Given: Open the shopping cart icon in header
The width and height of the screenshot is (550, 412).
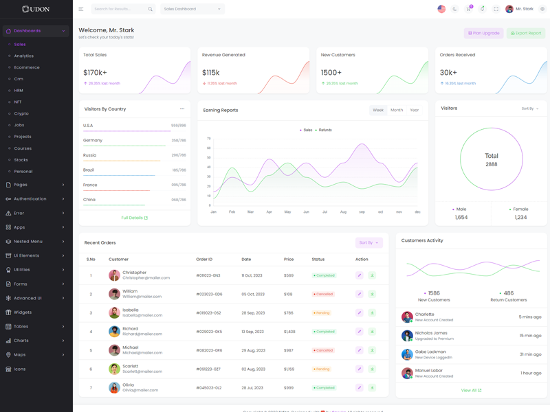Looking at the screenshot, I should (x=468, y=9).
